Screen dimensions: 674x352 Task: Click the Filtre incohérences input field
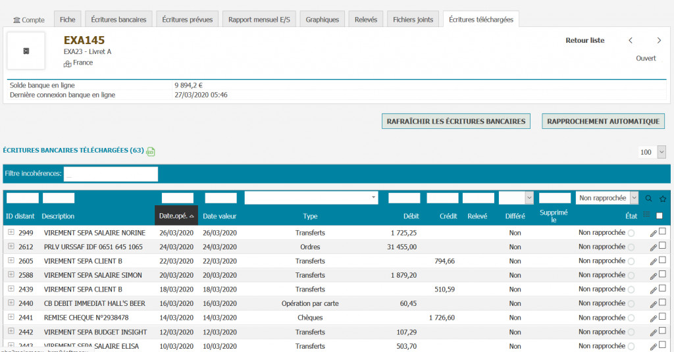(x=111, y=174)
